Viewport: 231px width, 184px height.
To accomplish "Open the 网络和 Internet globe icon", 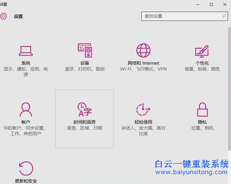I will tap(143, 50).
